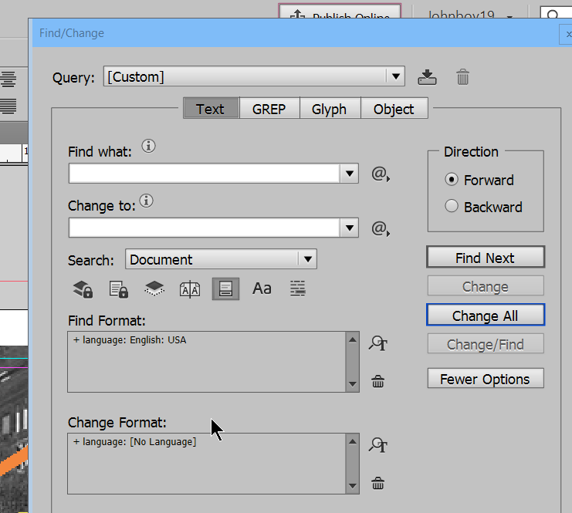The height and width of the screenshot is (513, 572).
Task: Clear Change Format attributes trash icon
Action: coord(378,483)
